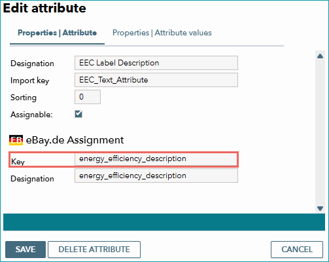Click the 'Import key' label
The height and width of the screenshot is (262, 329).
click(30, 81)
